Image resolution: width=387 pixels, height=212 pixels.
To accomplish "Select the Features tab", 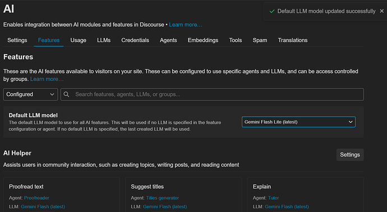I will tap(49, 40).
